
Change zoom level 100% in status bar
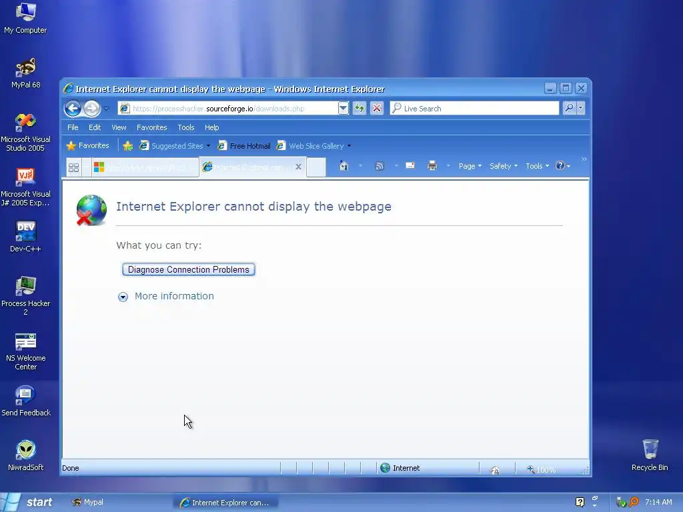coord(541,470)
